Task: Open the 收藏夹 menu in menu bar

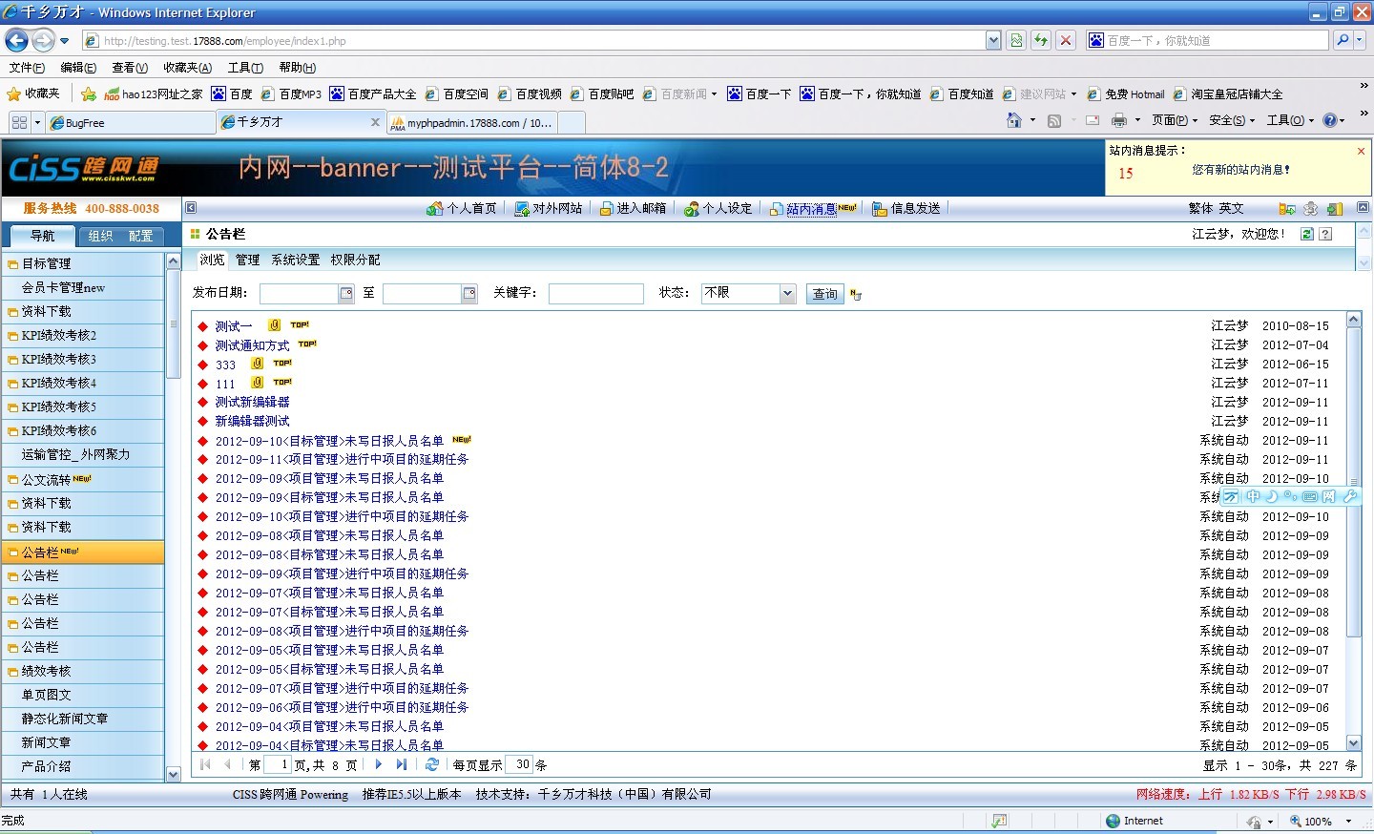Action: click(x=187, y=68)
